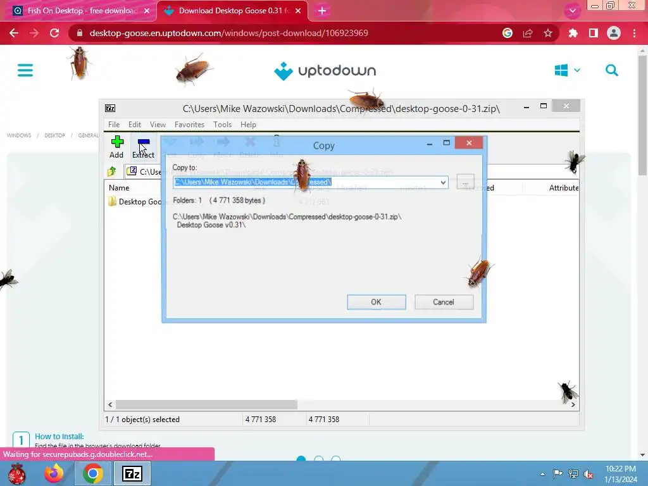Image resolution: width=648 pixels, height=486 pixels.
Task: Click the first carousel dot on the page
Action: pos(301,459)
